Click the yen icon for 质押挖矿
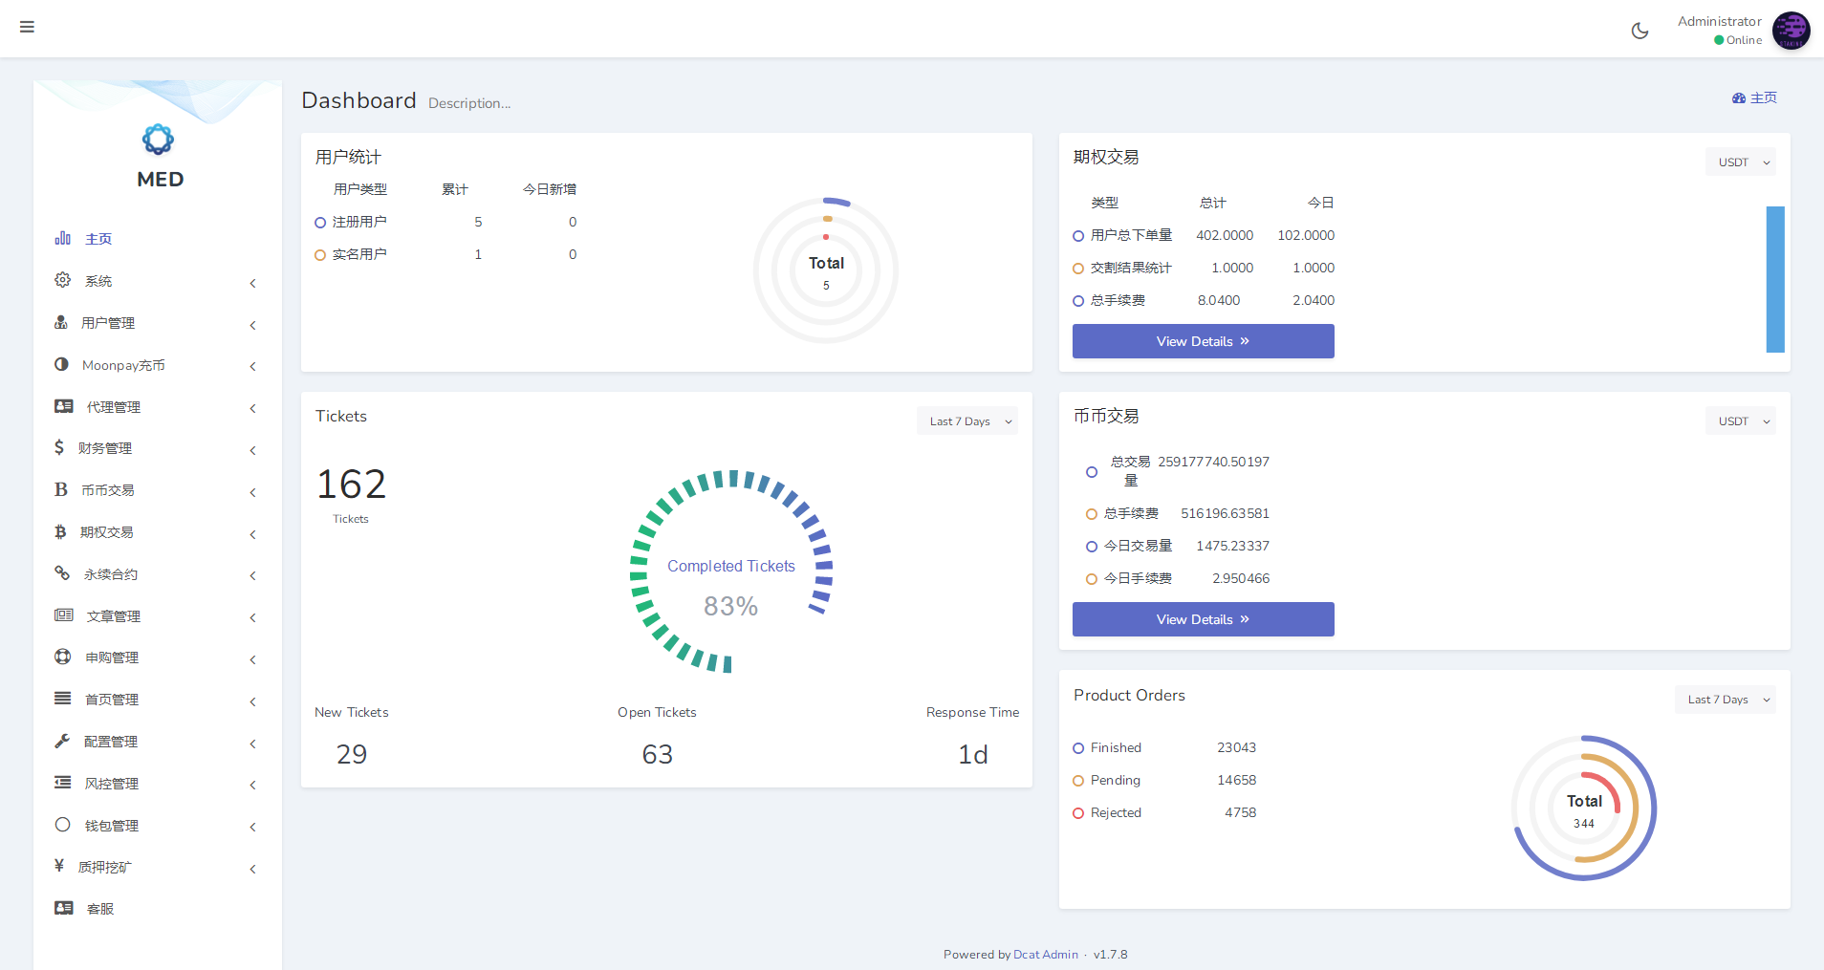Screen dimensions: 1824x970 59,866
